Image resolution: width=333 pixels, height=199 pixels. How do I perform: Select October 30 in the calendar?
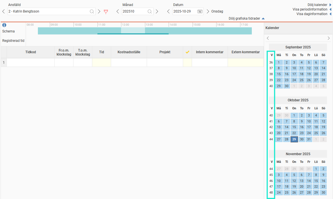pos(302,139)
